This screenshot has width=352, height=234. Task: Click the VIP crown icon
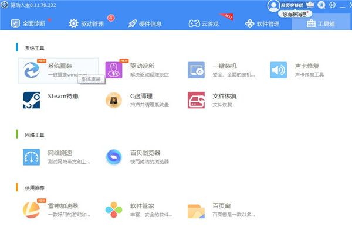(x=310, y=5)
